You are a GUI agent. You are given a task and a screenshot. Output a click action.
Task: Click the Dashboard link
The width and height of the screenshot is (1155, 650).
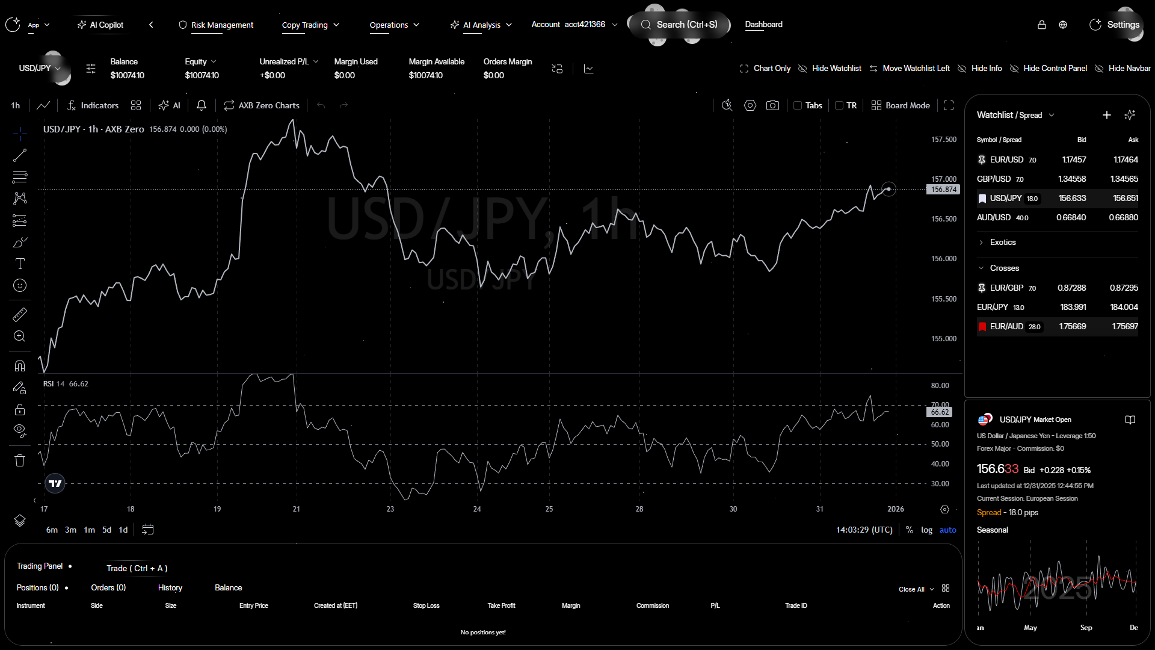click(763, 25)
